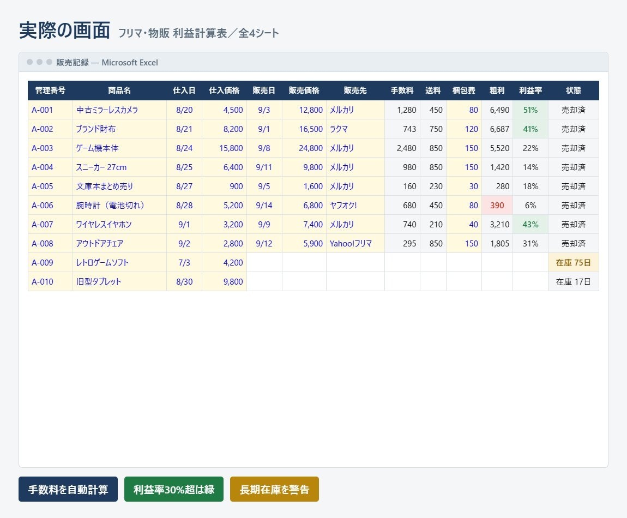
Task: Click the ラクマ sales channel cell
Action: [x=355, y=129]
